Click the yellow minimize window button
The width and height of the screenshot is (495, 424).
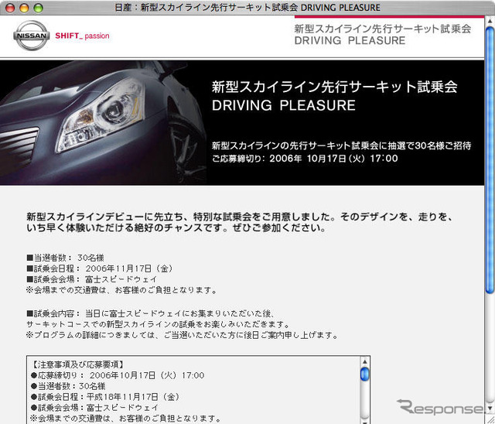24,8
